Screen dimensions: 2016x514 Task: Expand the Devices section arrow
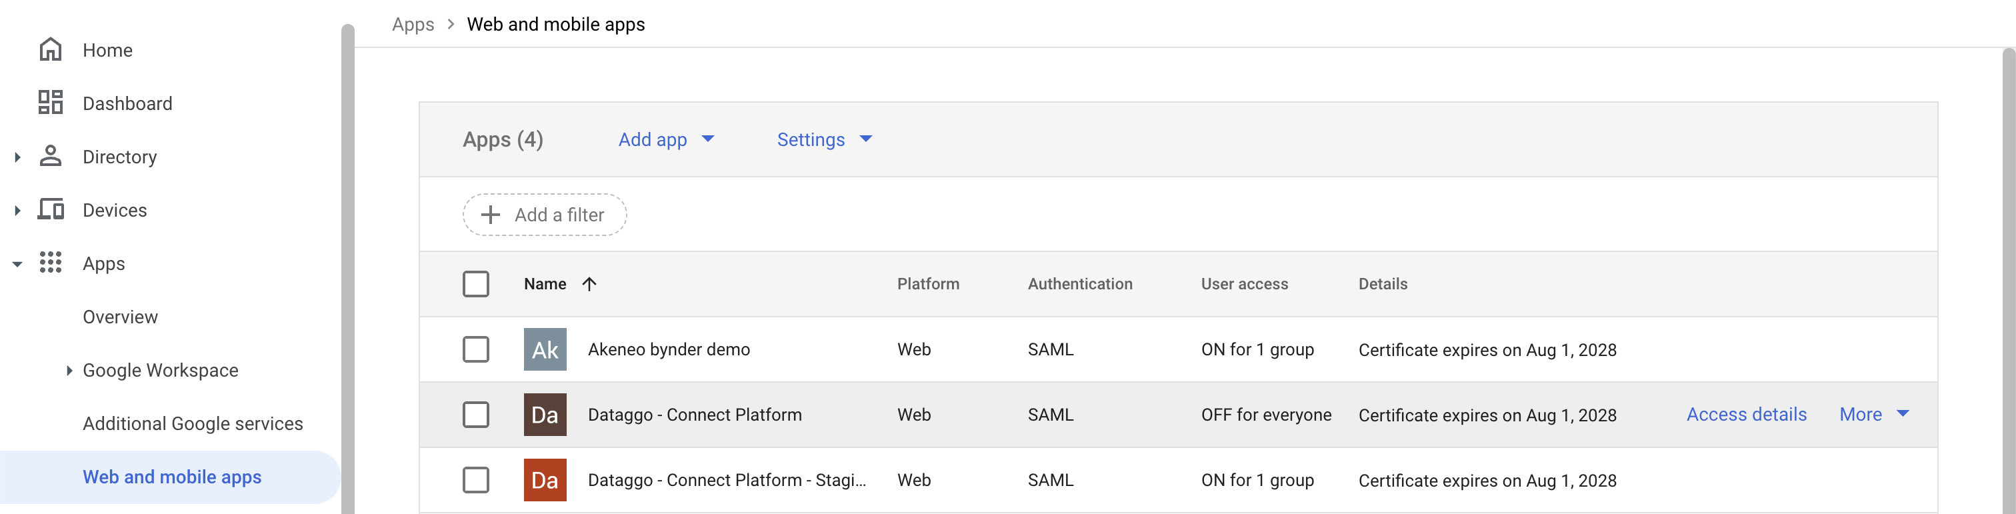17,211
